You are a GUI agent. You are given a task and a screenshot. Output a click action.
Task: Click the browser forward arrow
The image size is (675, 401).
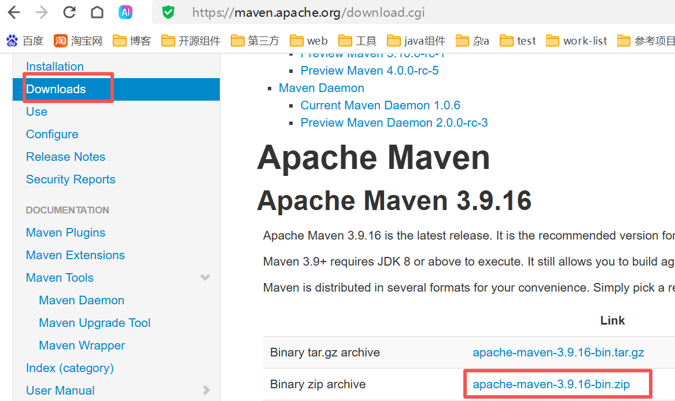[42, 13]
